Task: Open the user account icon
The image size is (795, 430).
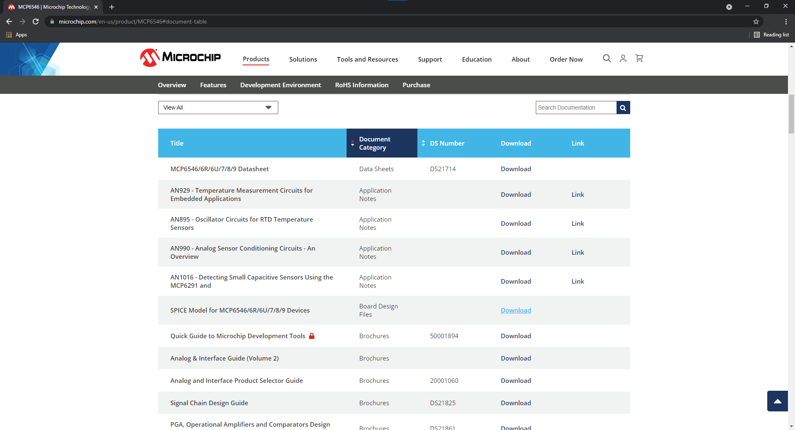Action: click(623, 58)
